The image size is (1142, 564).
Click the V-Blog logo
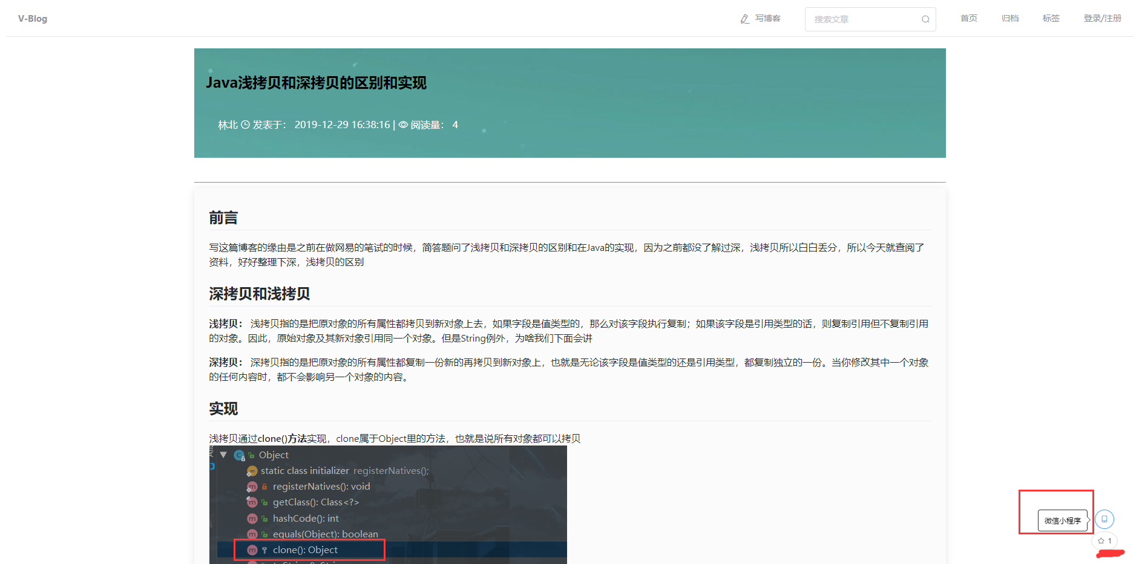31,18
